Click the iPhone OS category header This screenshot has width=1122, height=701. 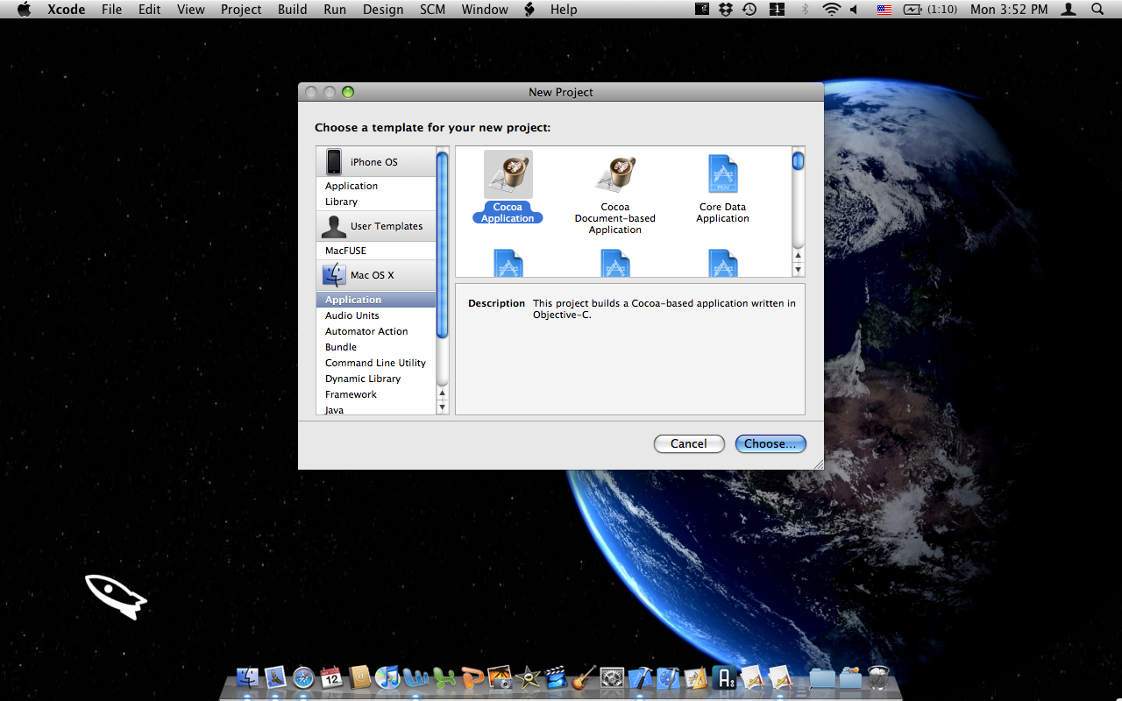[x=376, y=162]
